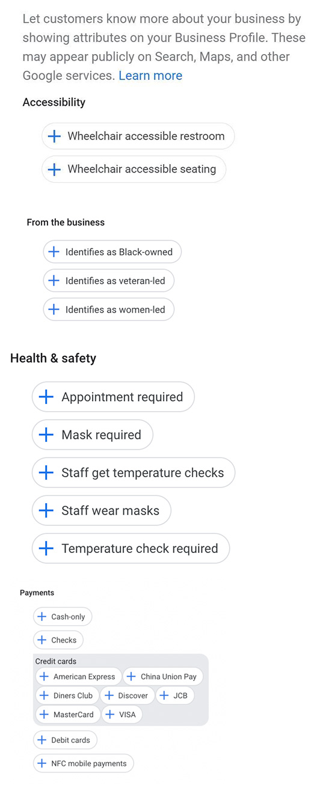
Task: Choose the Checks payment chip
Action: point(58,640)
